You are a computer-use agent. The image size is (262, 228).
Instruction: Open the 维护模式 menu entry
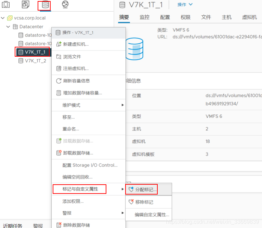pyautogui.click(x=89, y=105)
